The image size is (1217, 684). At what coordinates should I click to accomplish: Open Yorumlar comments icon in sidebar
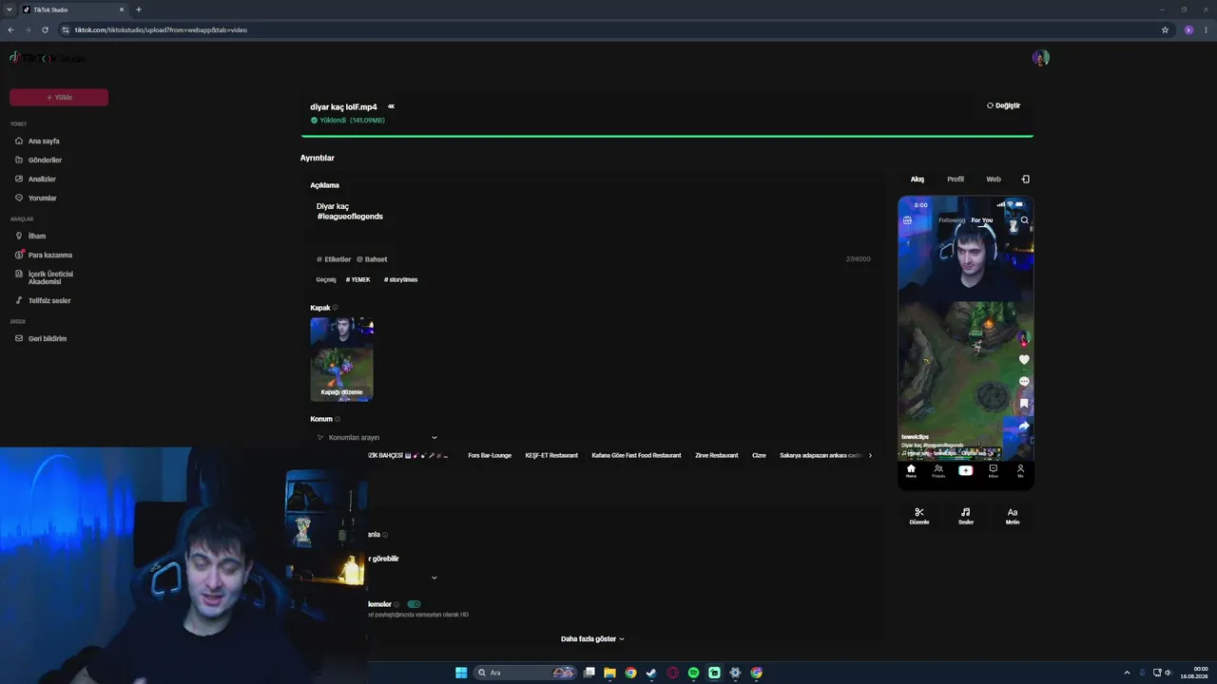click(x=19, y=198)
